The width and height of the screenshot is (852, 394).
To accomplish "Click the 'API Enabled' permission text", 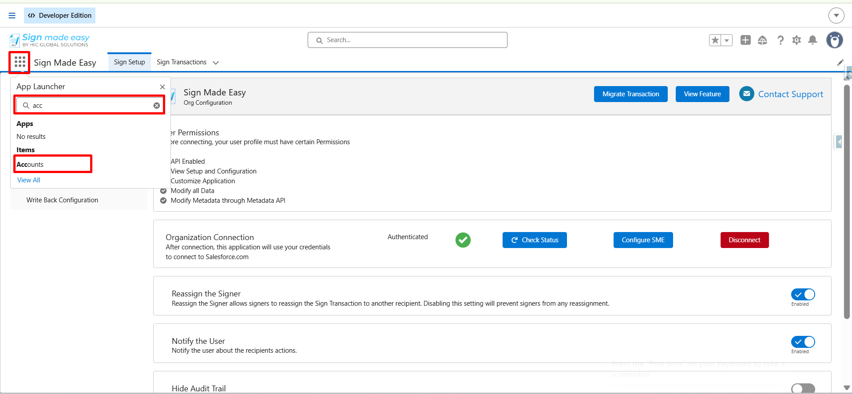I will [x=188, y=162].
